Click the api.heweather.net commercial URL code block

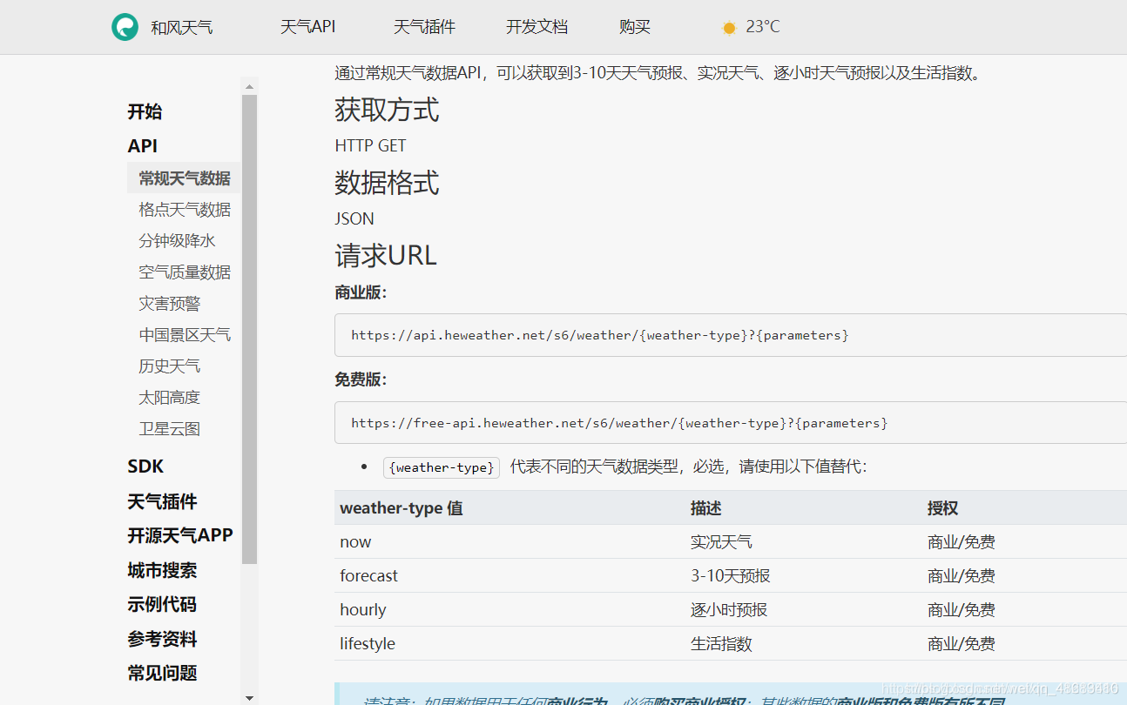(731, 335)
